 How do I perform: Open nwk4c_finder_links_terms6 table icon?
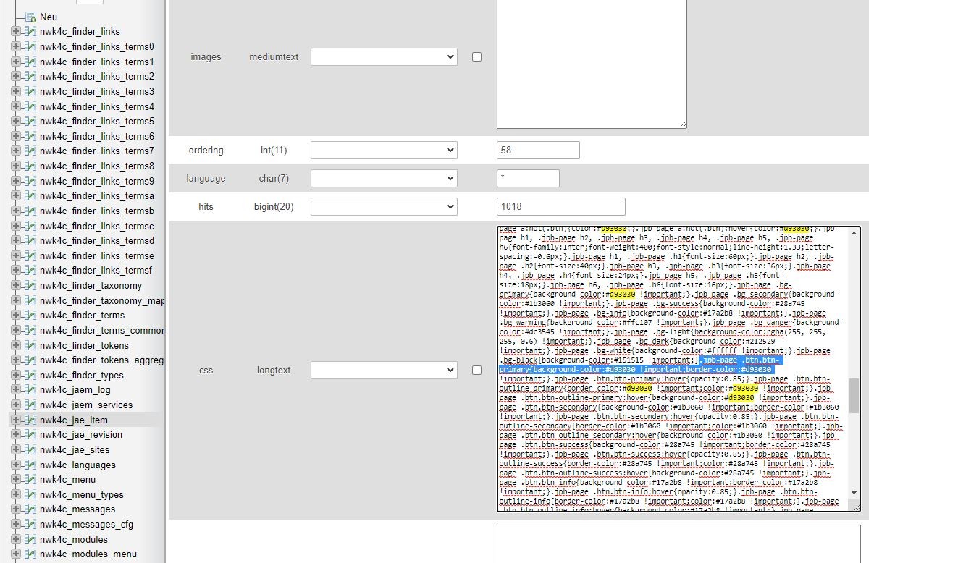[30, 136]
